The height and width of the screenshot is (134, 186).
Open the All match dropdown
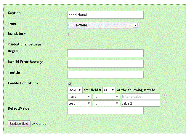(x=109, y=90)
